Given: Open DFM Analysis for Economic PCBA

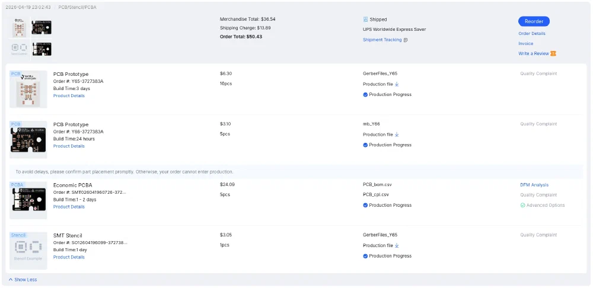Looking at the screenshot, I should [534, 185].
